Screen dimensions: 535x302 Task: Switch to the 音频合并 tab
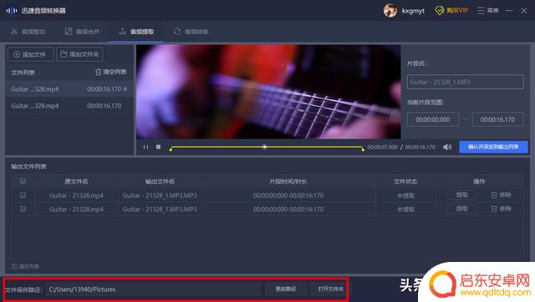pos(82,32)
